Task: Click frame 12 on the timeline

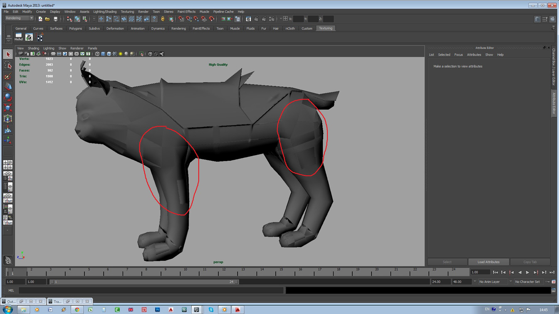Action: pos(224,272)
